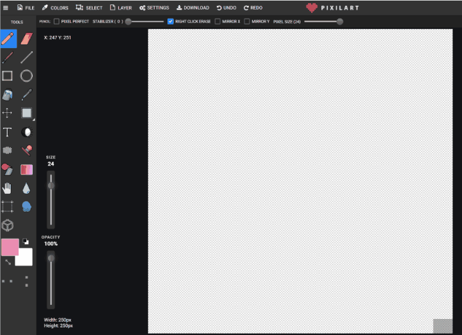This screenshot has height=335, width=462.
Task: Open the Settings menu
Action: click(x=154, y=8)
